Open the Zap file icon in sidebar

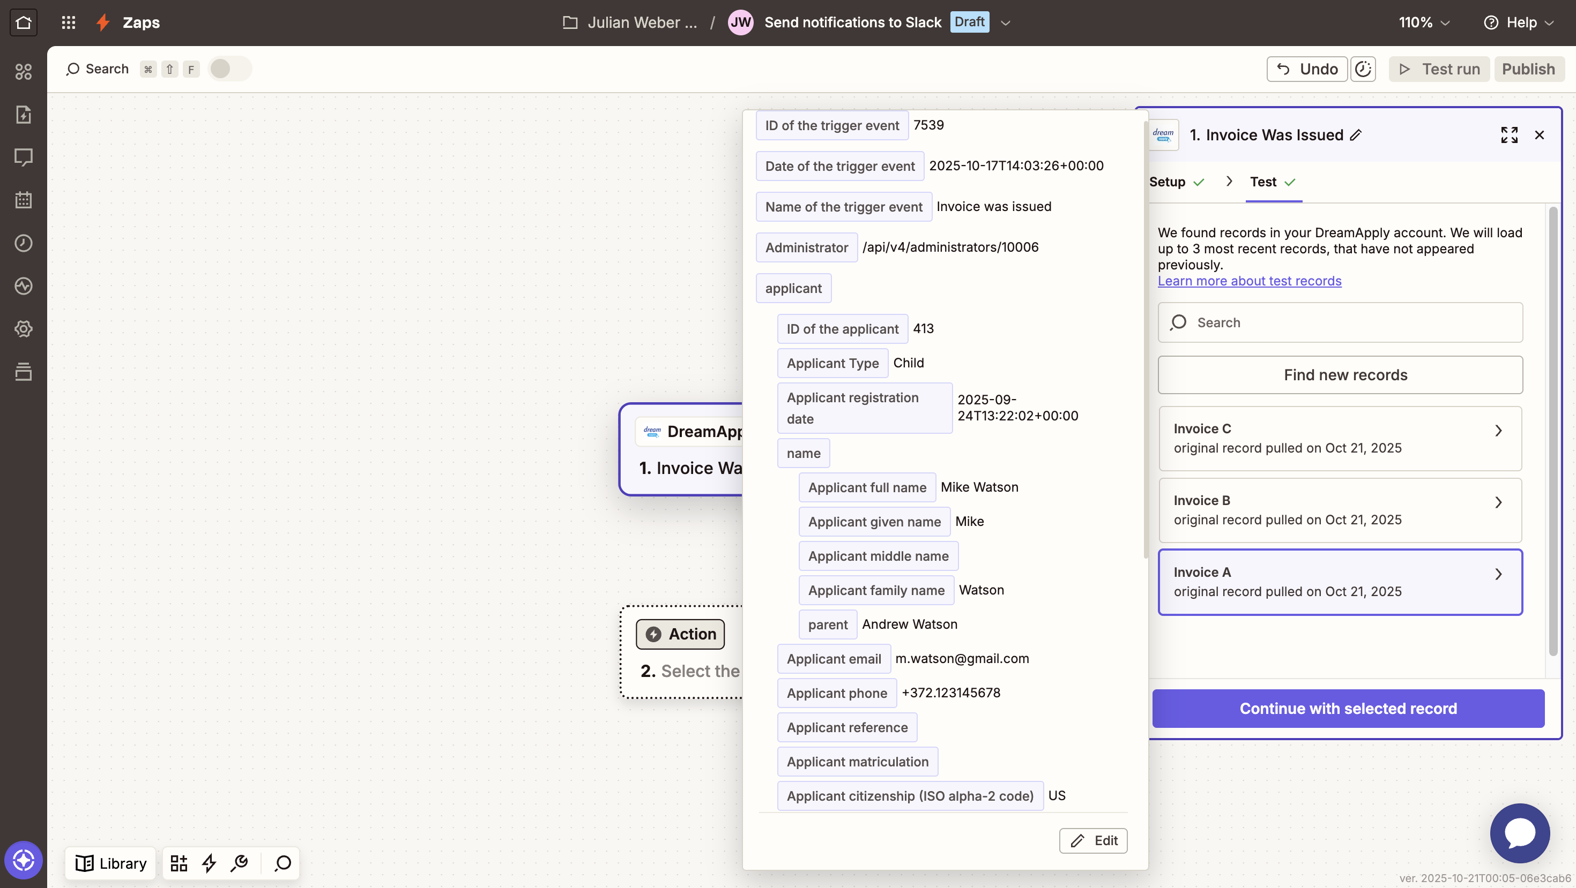click(x=23, y=114)
